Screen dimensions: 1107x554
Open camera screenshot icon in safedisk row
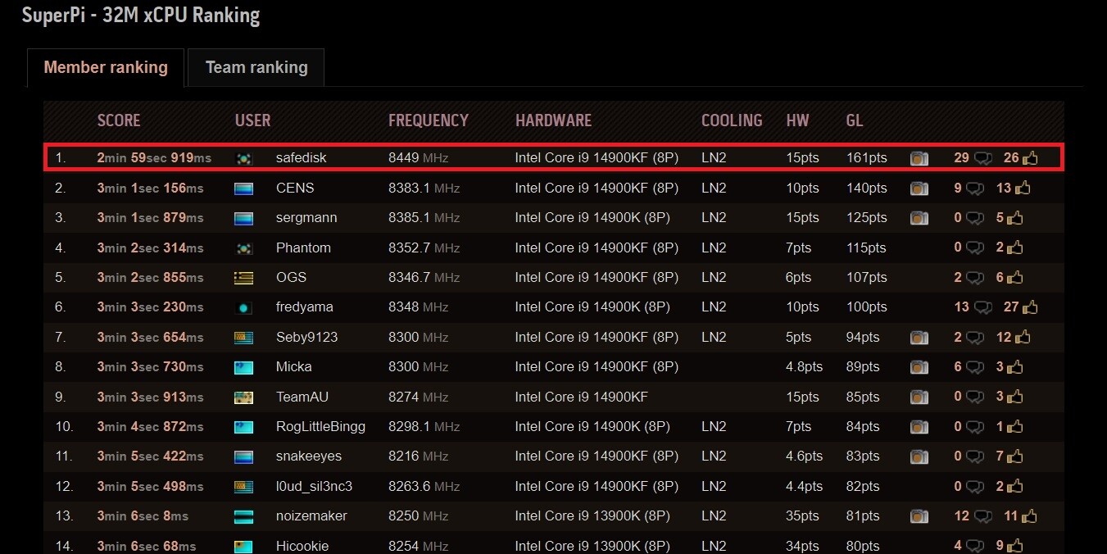point(919,158)
